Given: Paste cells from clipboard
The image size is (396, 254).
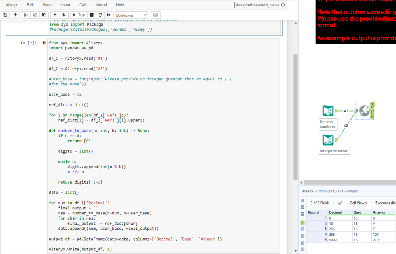Looking at the screenshot, I should tap(43, 15).
